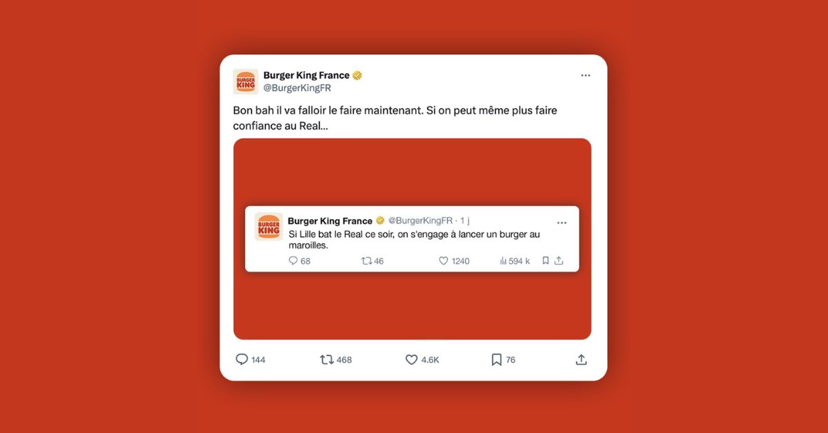Screen dimensions: 828x433
Task: Open the main tweet's three-dot menu
Action: [x=585, y=76]
